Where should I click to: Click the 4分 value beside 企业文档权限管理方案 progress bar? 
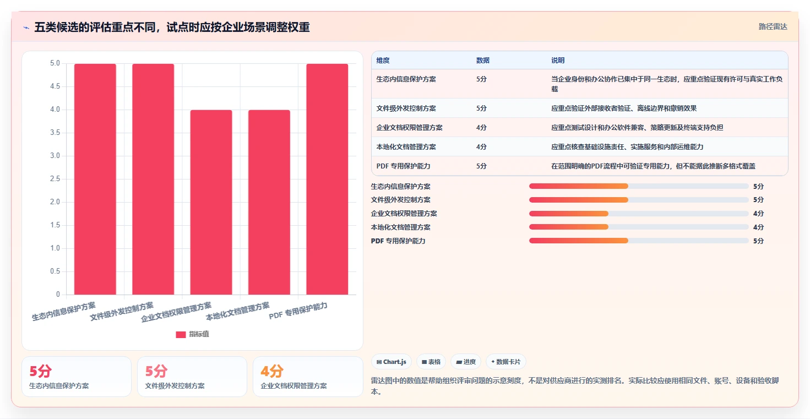click(758, 214)
